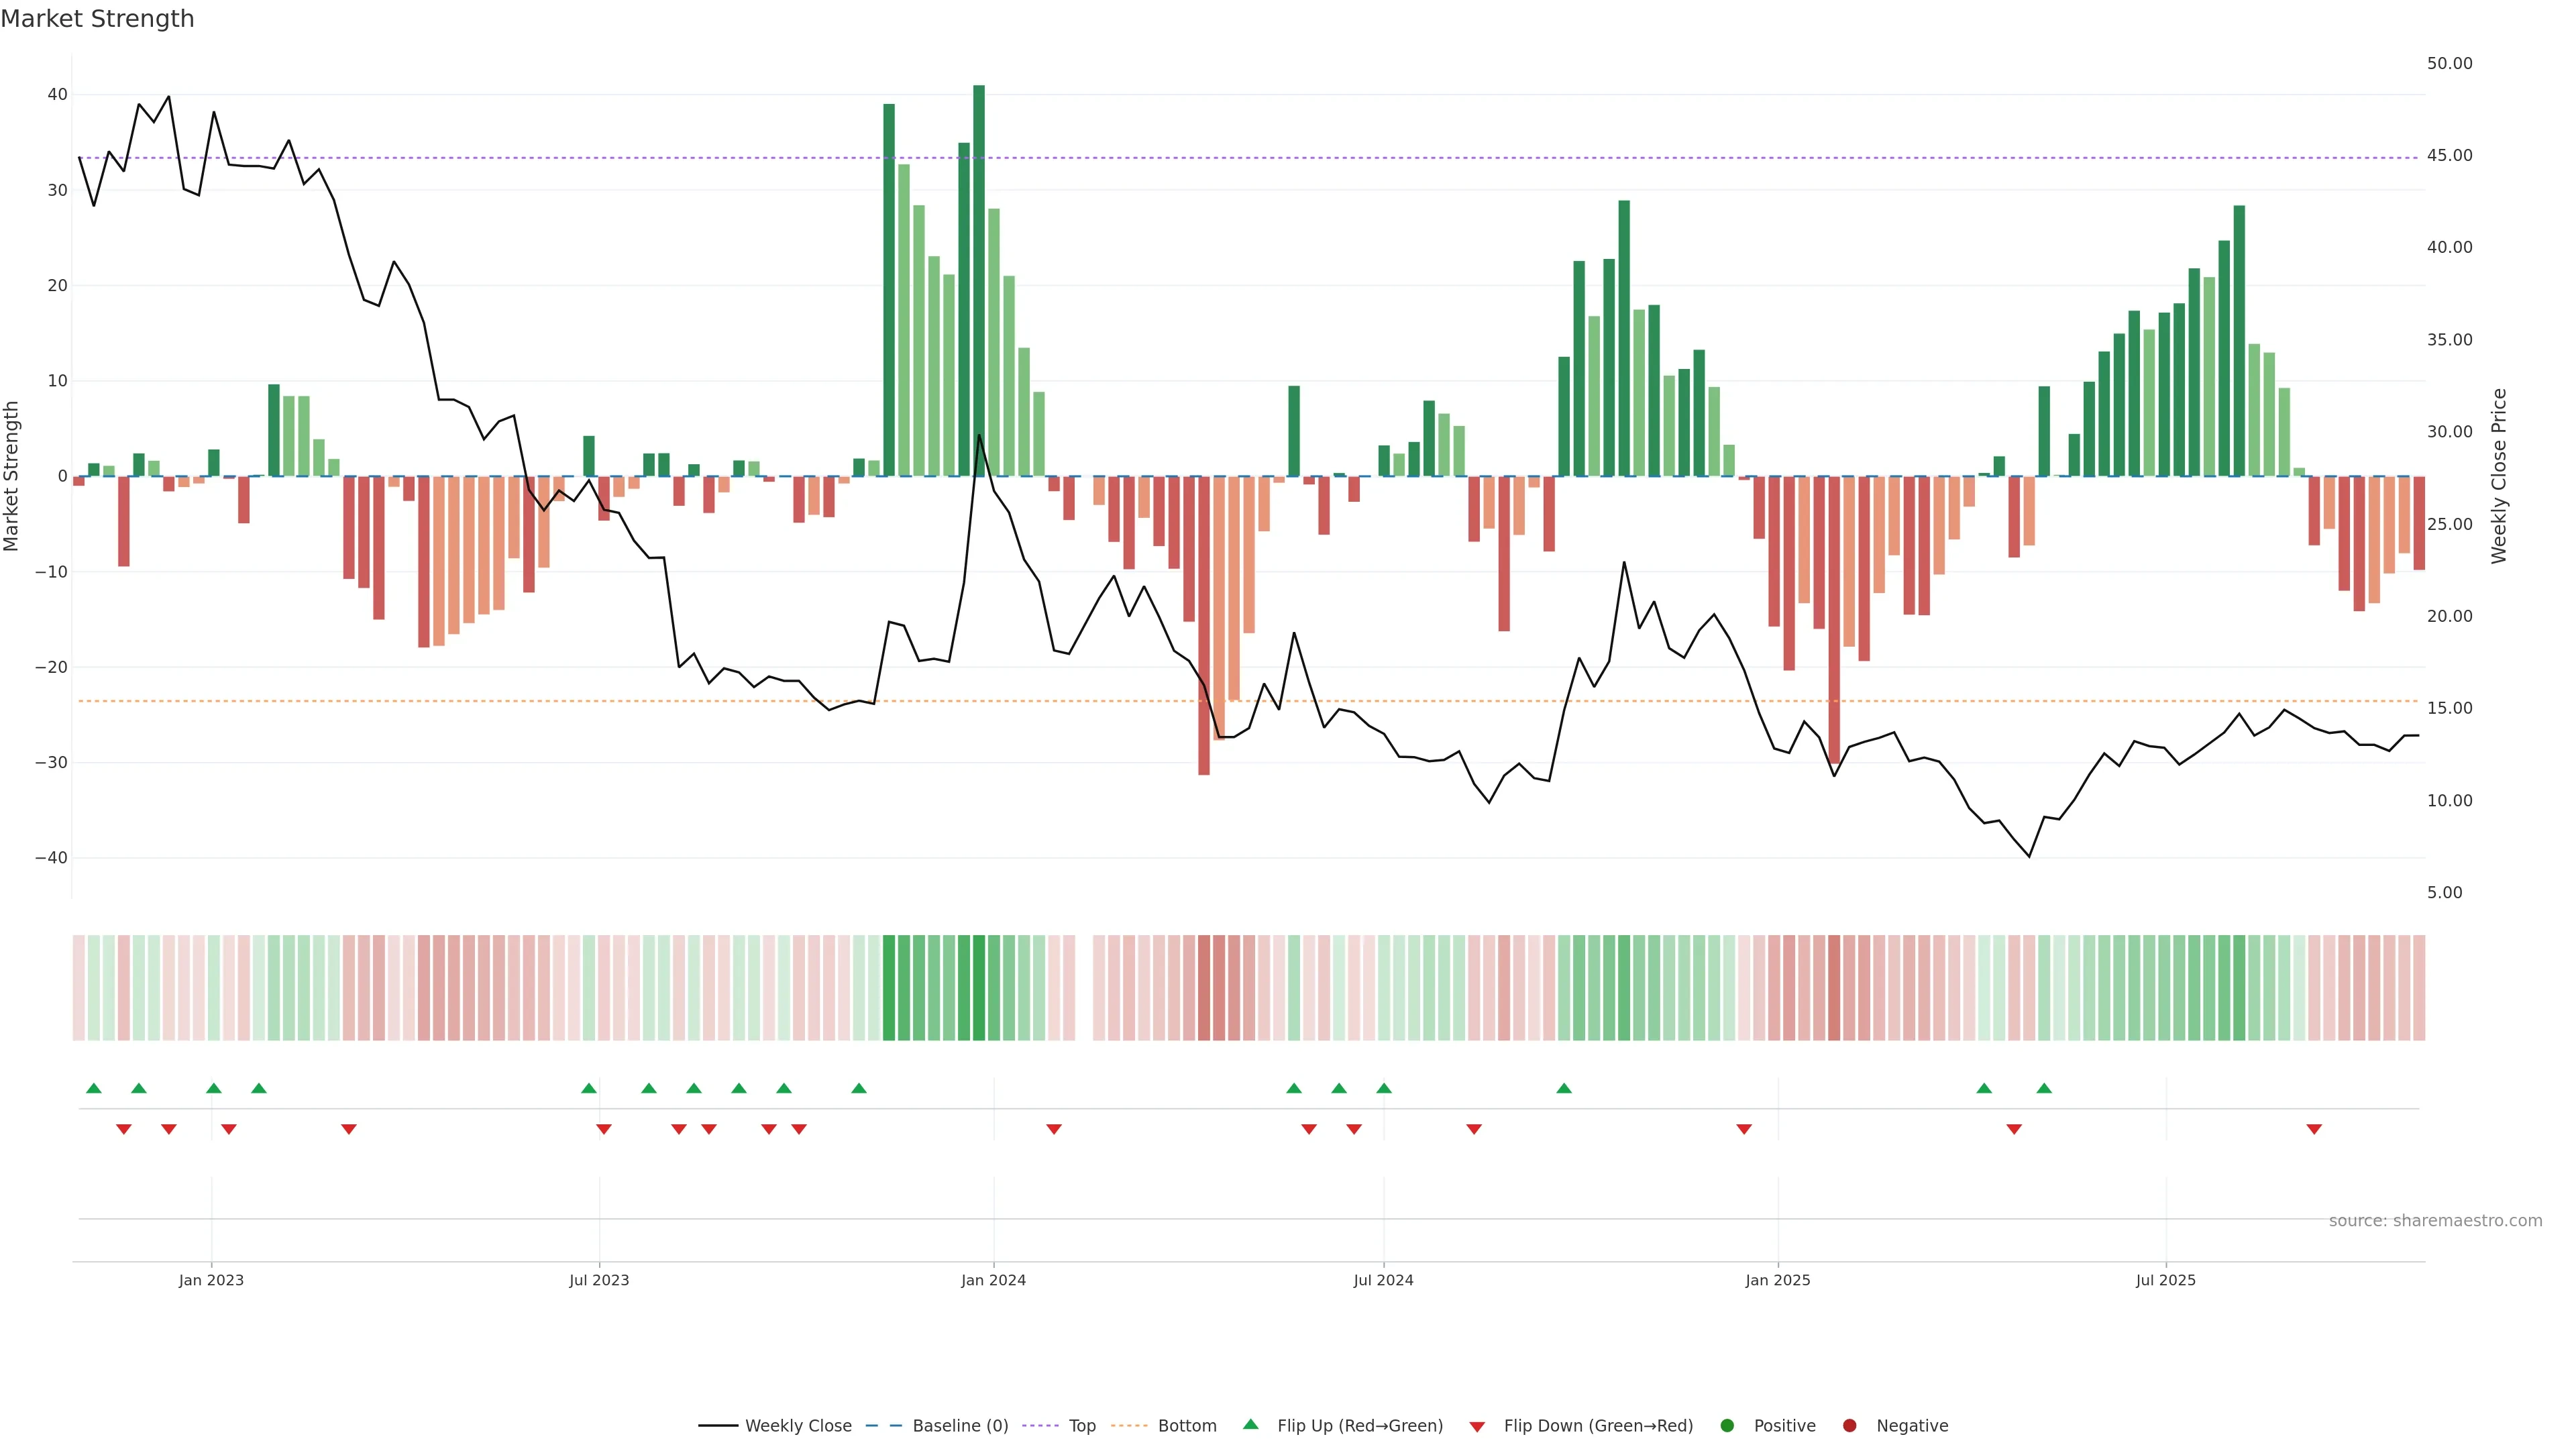
Task: Click the Positive green circle legend icon
Action: pyautogui.click(x=1727, y=1426)
